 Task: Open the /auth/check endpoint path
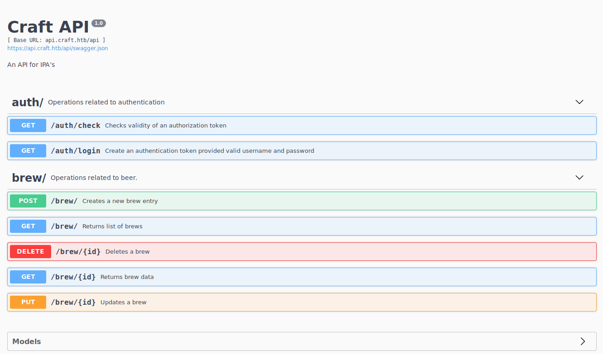point(76,125)
